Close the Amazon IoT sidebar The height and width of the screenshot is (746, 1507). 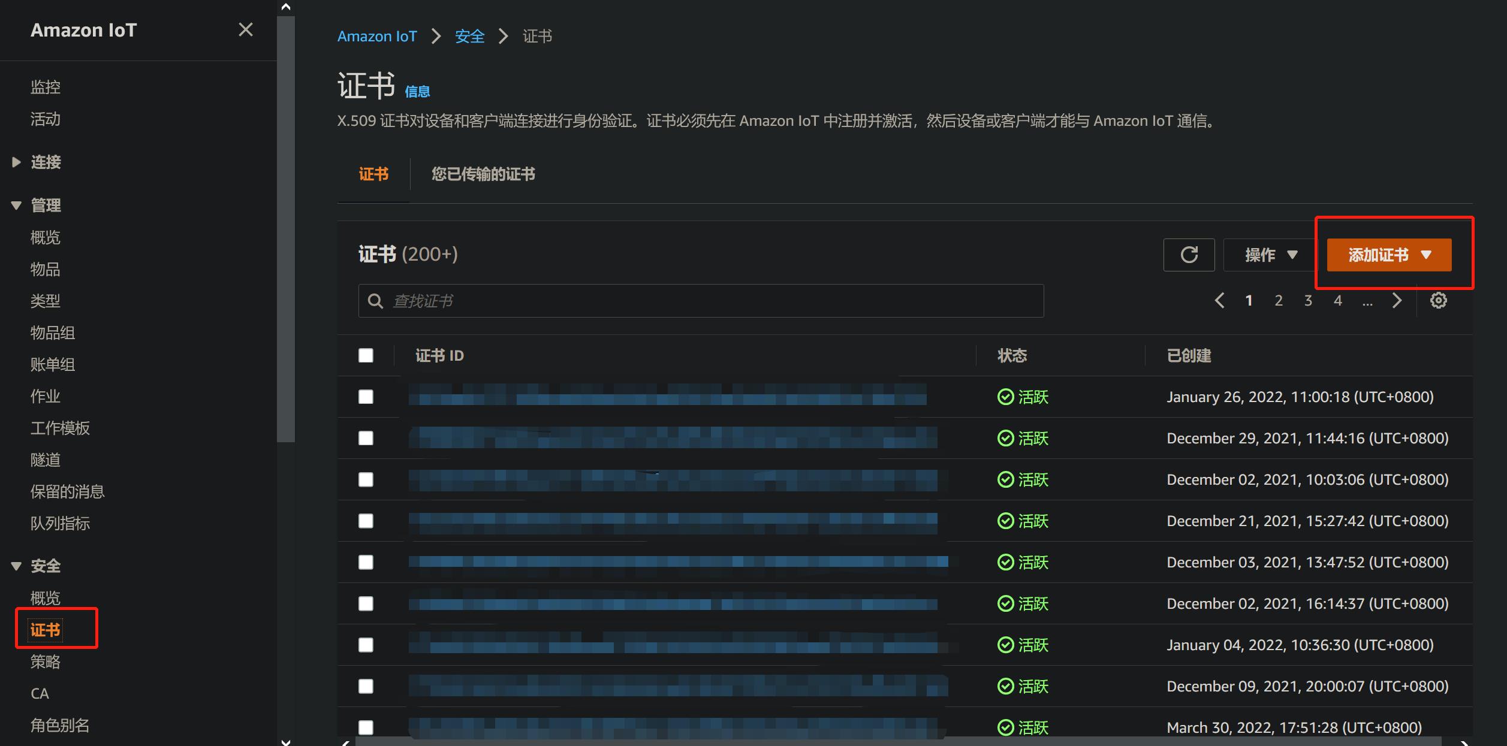tap(246, 29)
